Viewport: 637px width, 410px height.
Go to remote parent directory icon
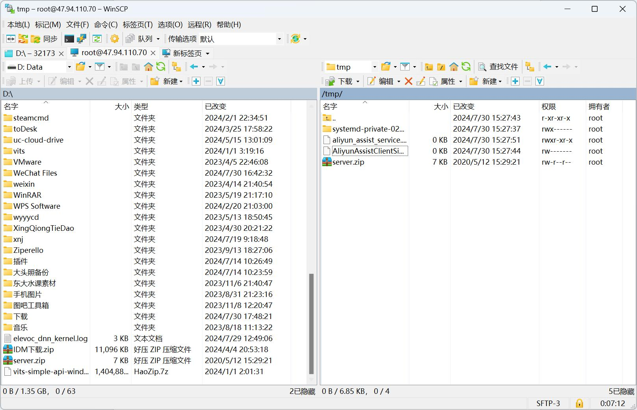[429, 67]
